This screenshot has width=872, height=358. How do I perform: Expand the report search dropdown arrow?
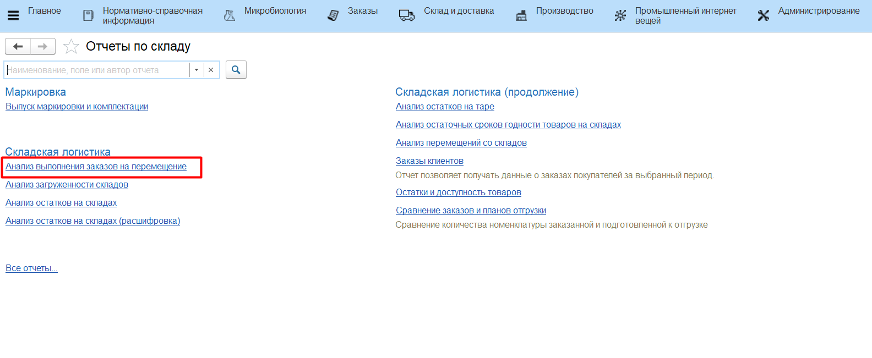click(x=197, y=70)
